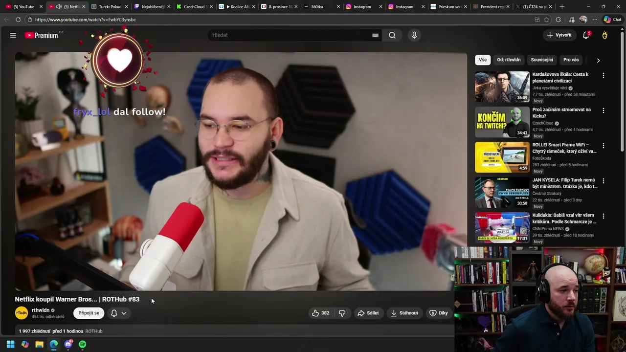The image size is (626, 352).
Task: Add page to favorites star icon
Action: click(x=546, y=20)
